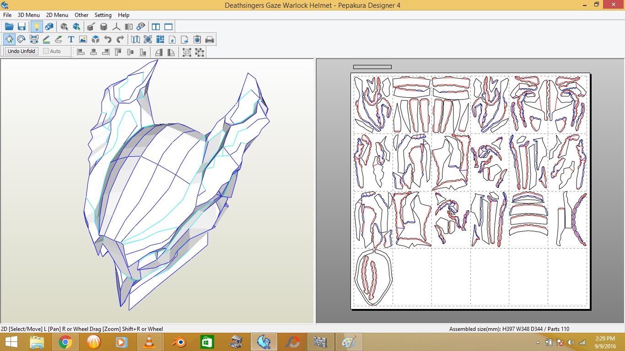Open the 3D Menu
The image size is (625, 351).
click(x=28, y=15)
